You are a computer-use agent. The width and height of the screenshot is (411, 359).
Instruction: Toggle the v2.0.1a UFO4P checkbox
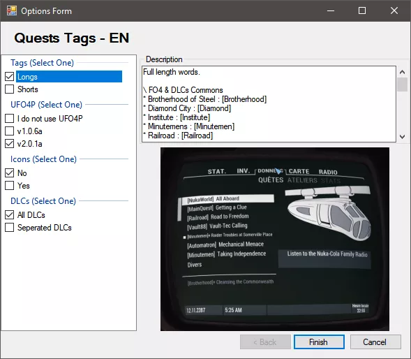tap(10, 144)
